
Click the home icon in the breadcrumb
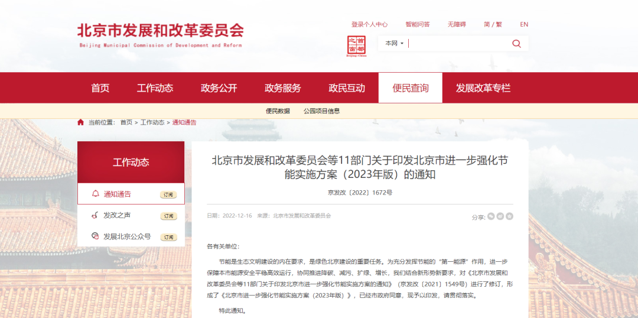click(80, 122)
